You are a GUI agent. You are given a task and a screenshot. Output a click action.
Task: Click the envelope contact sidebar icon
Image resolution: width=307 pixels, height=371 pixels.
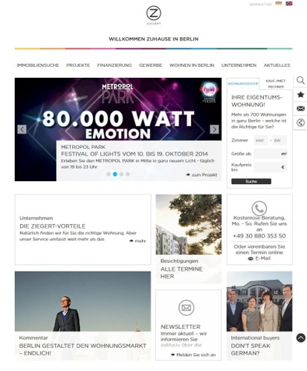click(x=300, y=108)
